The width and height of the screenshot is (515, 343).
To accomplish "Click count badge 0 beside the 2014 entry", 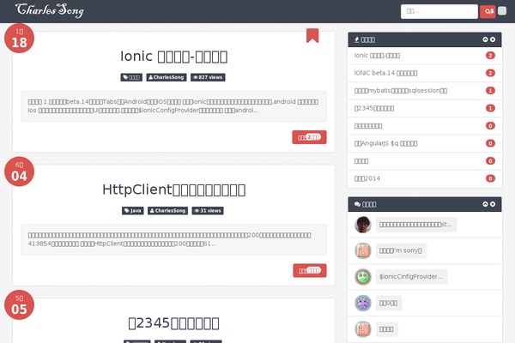I will (x=490, y=178).
